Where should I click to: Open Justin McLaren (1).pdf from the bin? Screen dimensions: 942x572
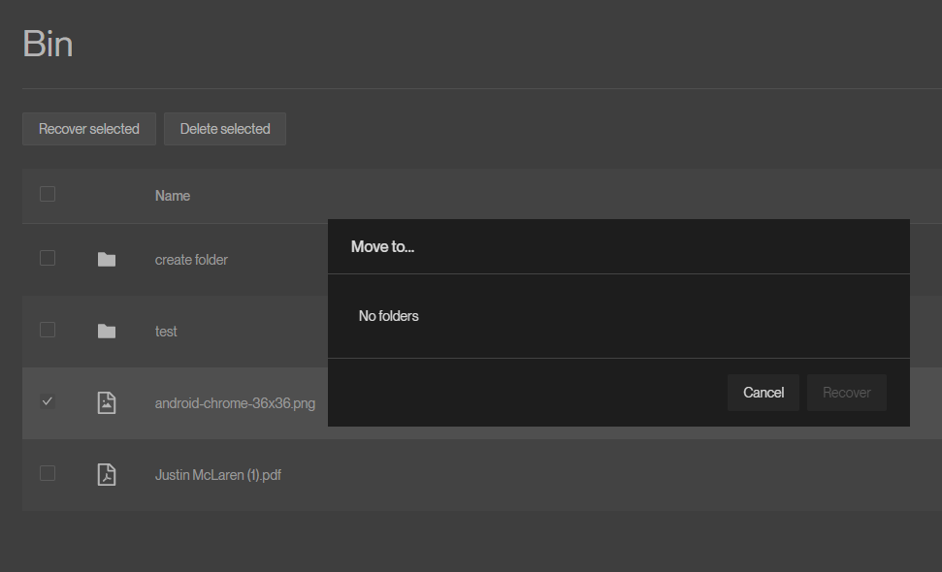tap(218, 474)
